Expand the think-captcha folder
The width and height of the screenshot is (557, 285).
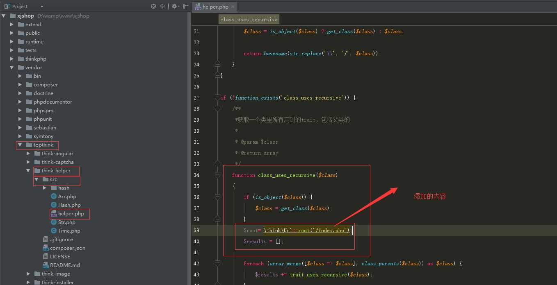[x=28, y=162]
